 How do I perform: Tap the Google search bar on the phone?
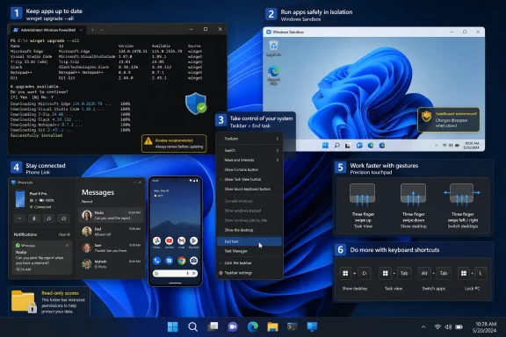coord(175,273)
